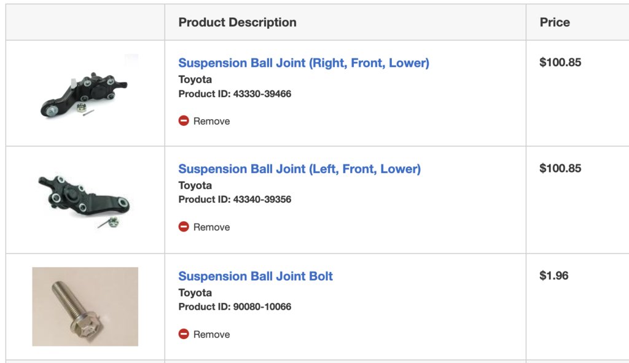Select the $100.85 price of Right ball joint
Image resolution: width=629 pixels, height=363 pixels.
(560, 62)
